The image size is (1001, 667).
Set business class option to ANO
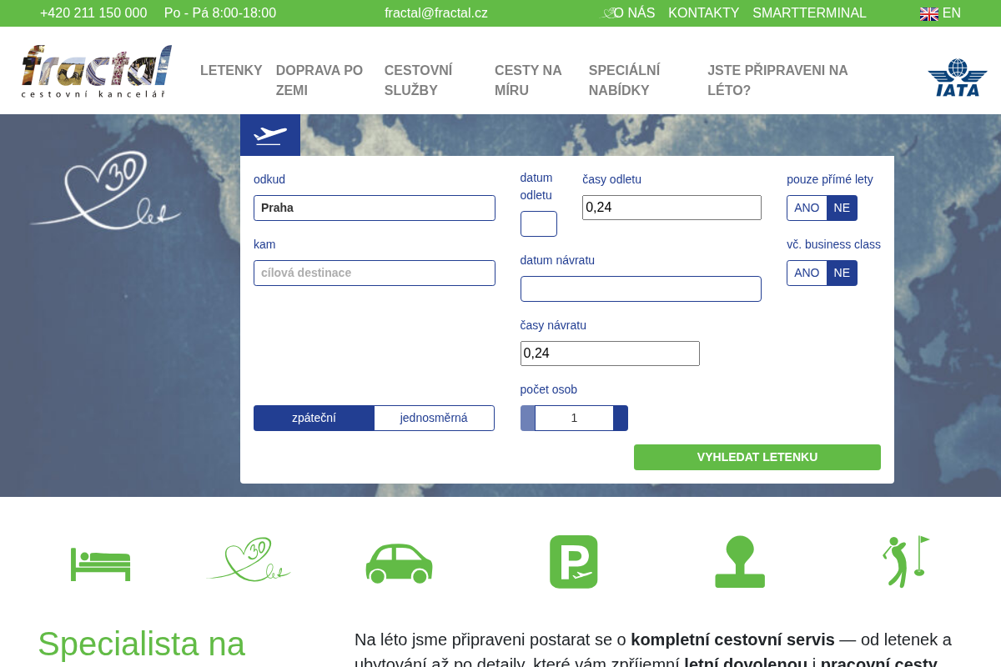pyautogui.click(x=807, y=273)
